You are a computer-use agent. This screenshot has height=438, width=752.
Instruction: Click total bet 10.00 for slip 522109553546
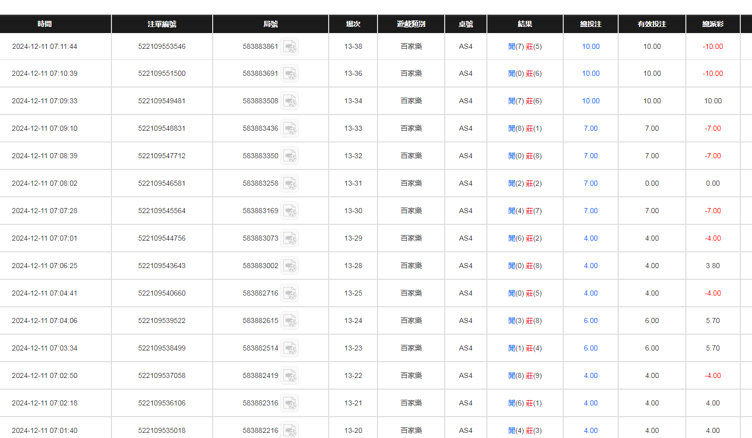click(x=590, y=46)
